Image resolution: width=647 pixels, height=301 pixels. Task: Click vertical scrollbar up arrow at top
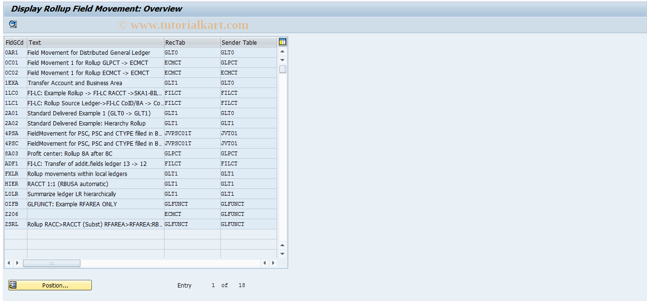282,51
